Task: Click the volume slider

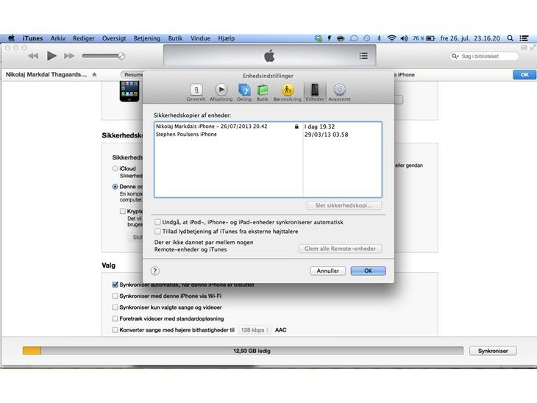Action: click(x=103, y=56)
